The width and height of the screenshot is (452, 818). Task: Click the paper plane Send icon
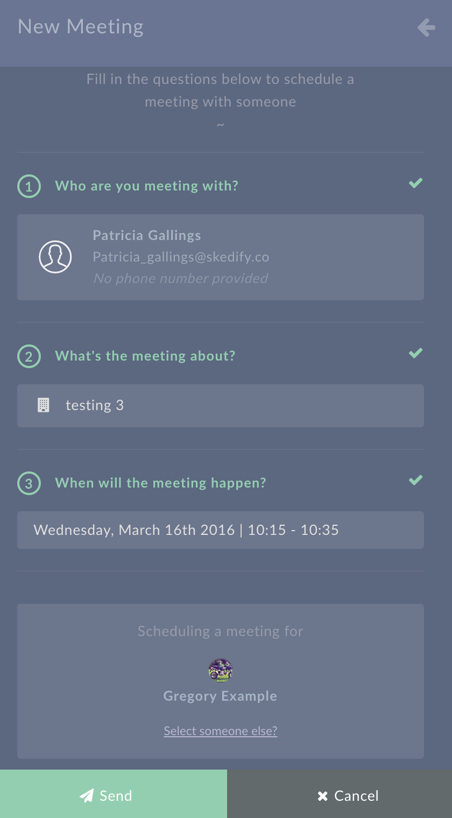(87, 796)
